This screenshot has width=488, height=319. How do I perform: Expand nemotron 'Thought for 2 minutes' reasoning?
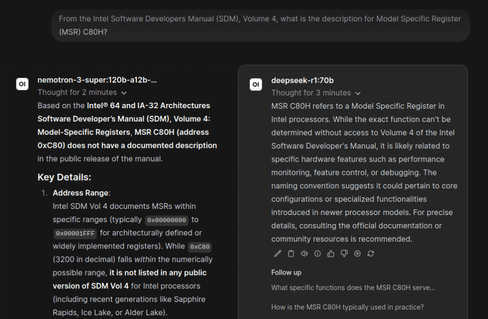(x=82, y=93)
